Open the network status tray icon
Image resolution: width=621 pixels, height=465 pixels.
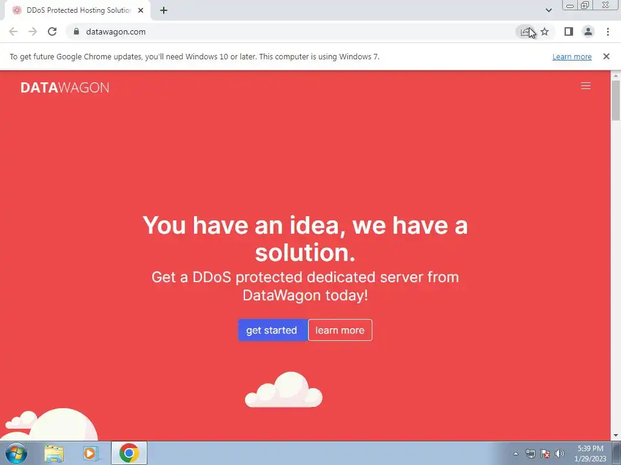click(530, 453)
